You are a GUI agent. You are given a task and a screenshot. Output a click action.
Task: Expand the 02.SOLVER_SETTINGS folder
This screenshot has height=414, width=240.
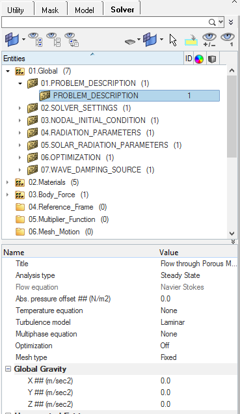click(20, 108)
